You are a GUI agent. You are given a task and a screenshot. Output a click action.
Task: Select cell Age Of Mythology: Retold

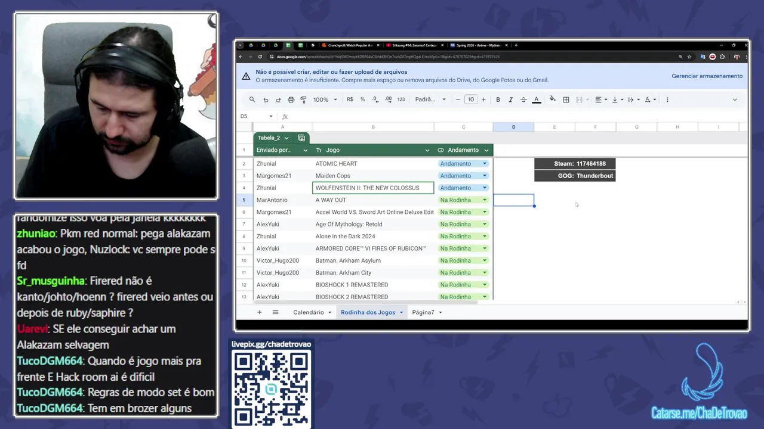click(x=373, y=224)
